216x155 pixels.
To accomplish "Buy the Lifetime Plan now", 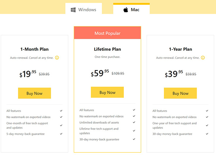I will pyautogui.click(x=107, y=92).
